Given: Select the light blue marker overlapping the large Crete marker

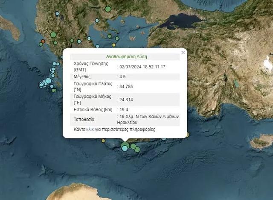Looking at the screenshot, I should click(125, 148).
